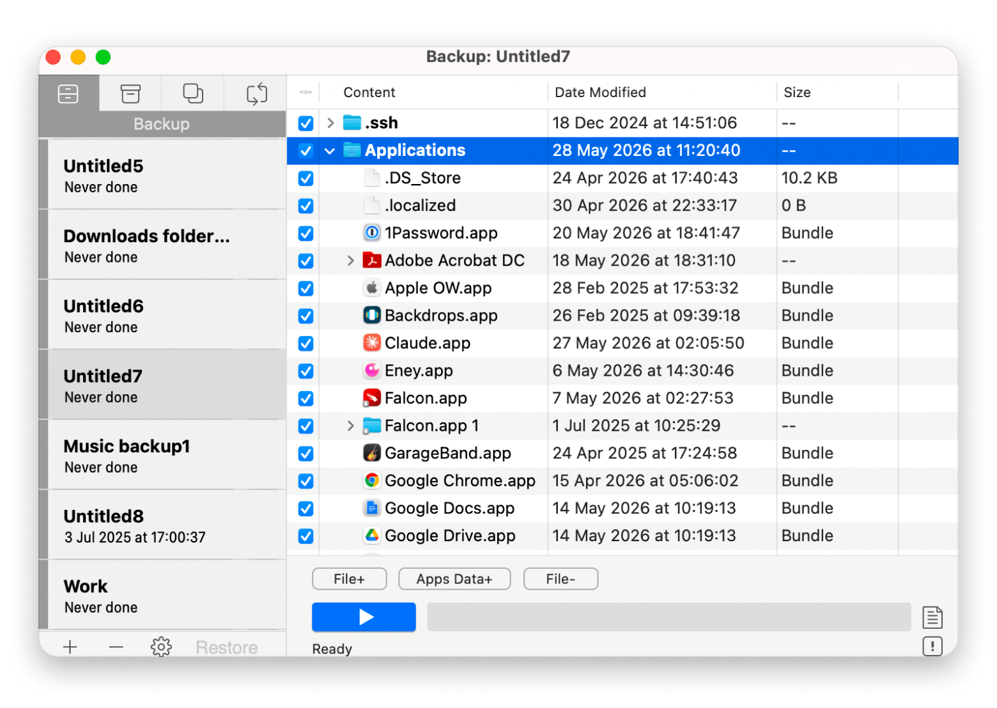Click the Applications folder icon

click(352, 150)
